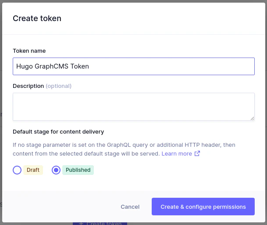Open the Learn more link
Viewport: 267px width, 225px height.
pyautogui.click(x=177, y=154)
